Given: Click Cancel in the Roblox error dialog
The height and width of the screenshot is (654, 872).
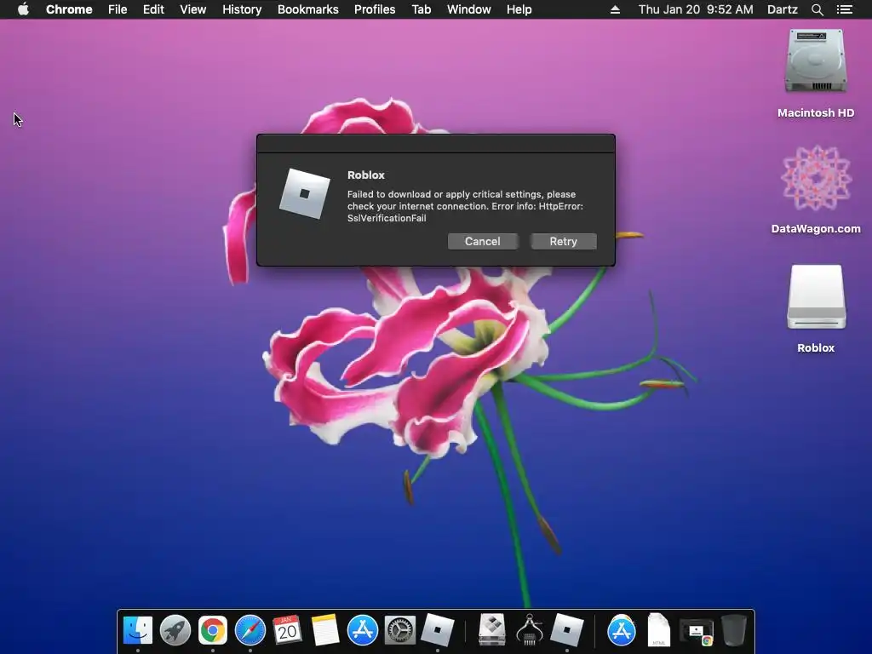Looking at the screenshot, I should [x=483, y=241].
